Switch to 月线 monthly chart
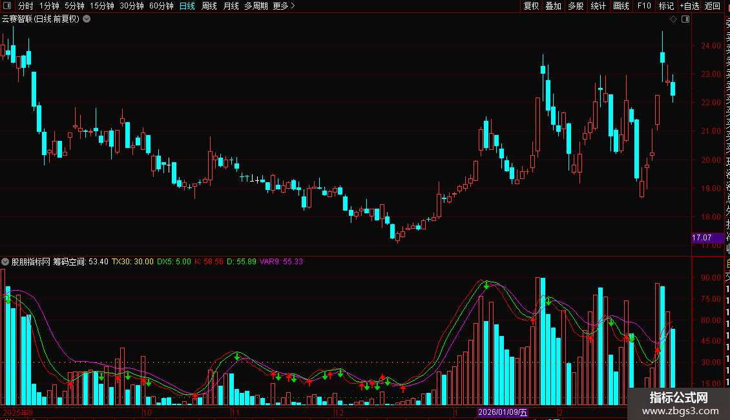730x420 pixels. [231, 6]
